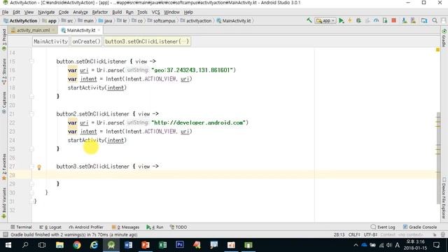The width and height of the screenshot is (448, 252).
Task: Open the Event Log
Action: coord(383,227)
